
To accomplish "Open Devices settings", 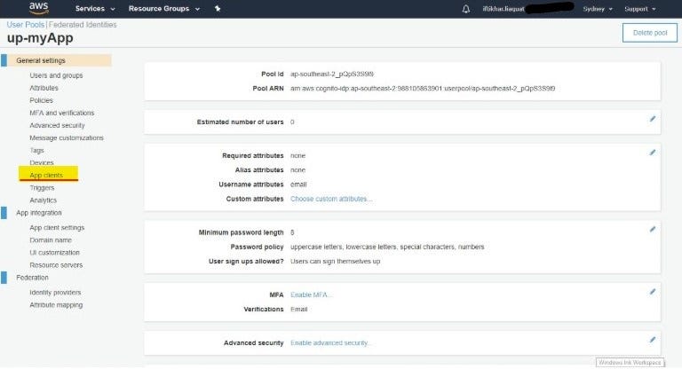I will pos(42,162).
